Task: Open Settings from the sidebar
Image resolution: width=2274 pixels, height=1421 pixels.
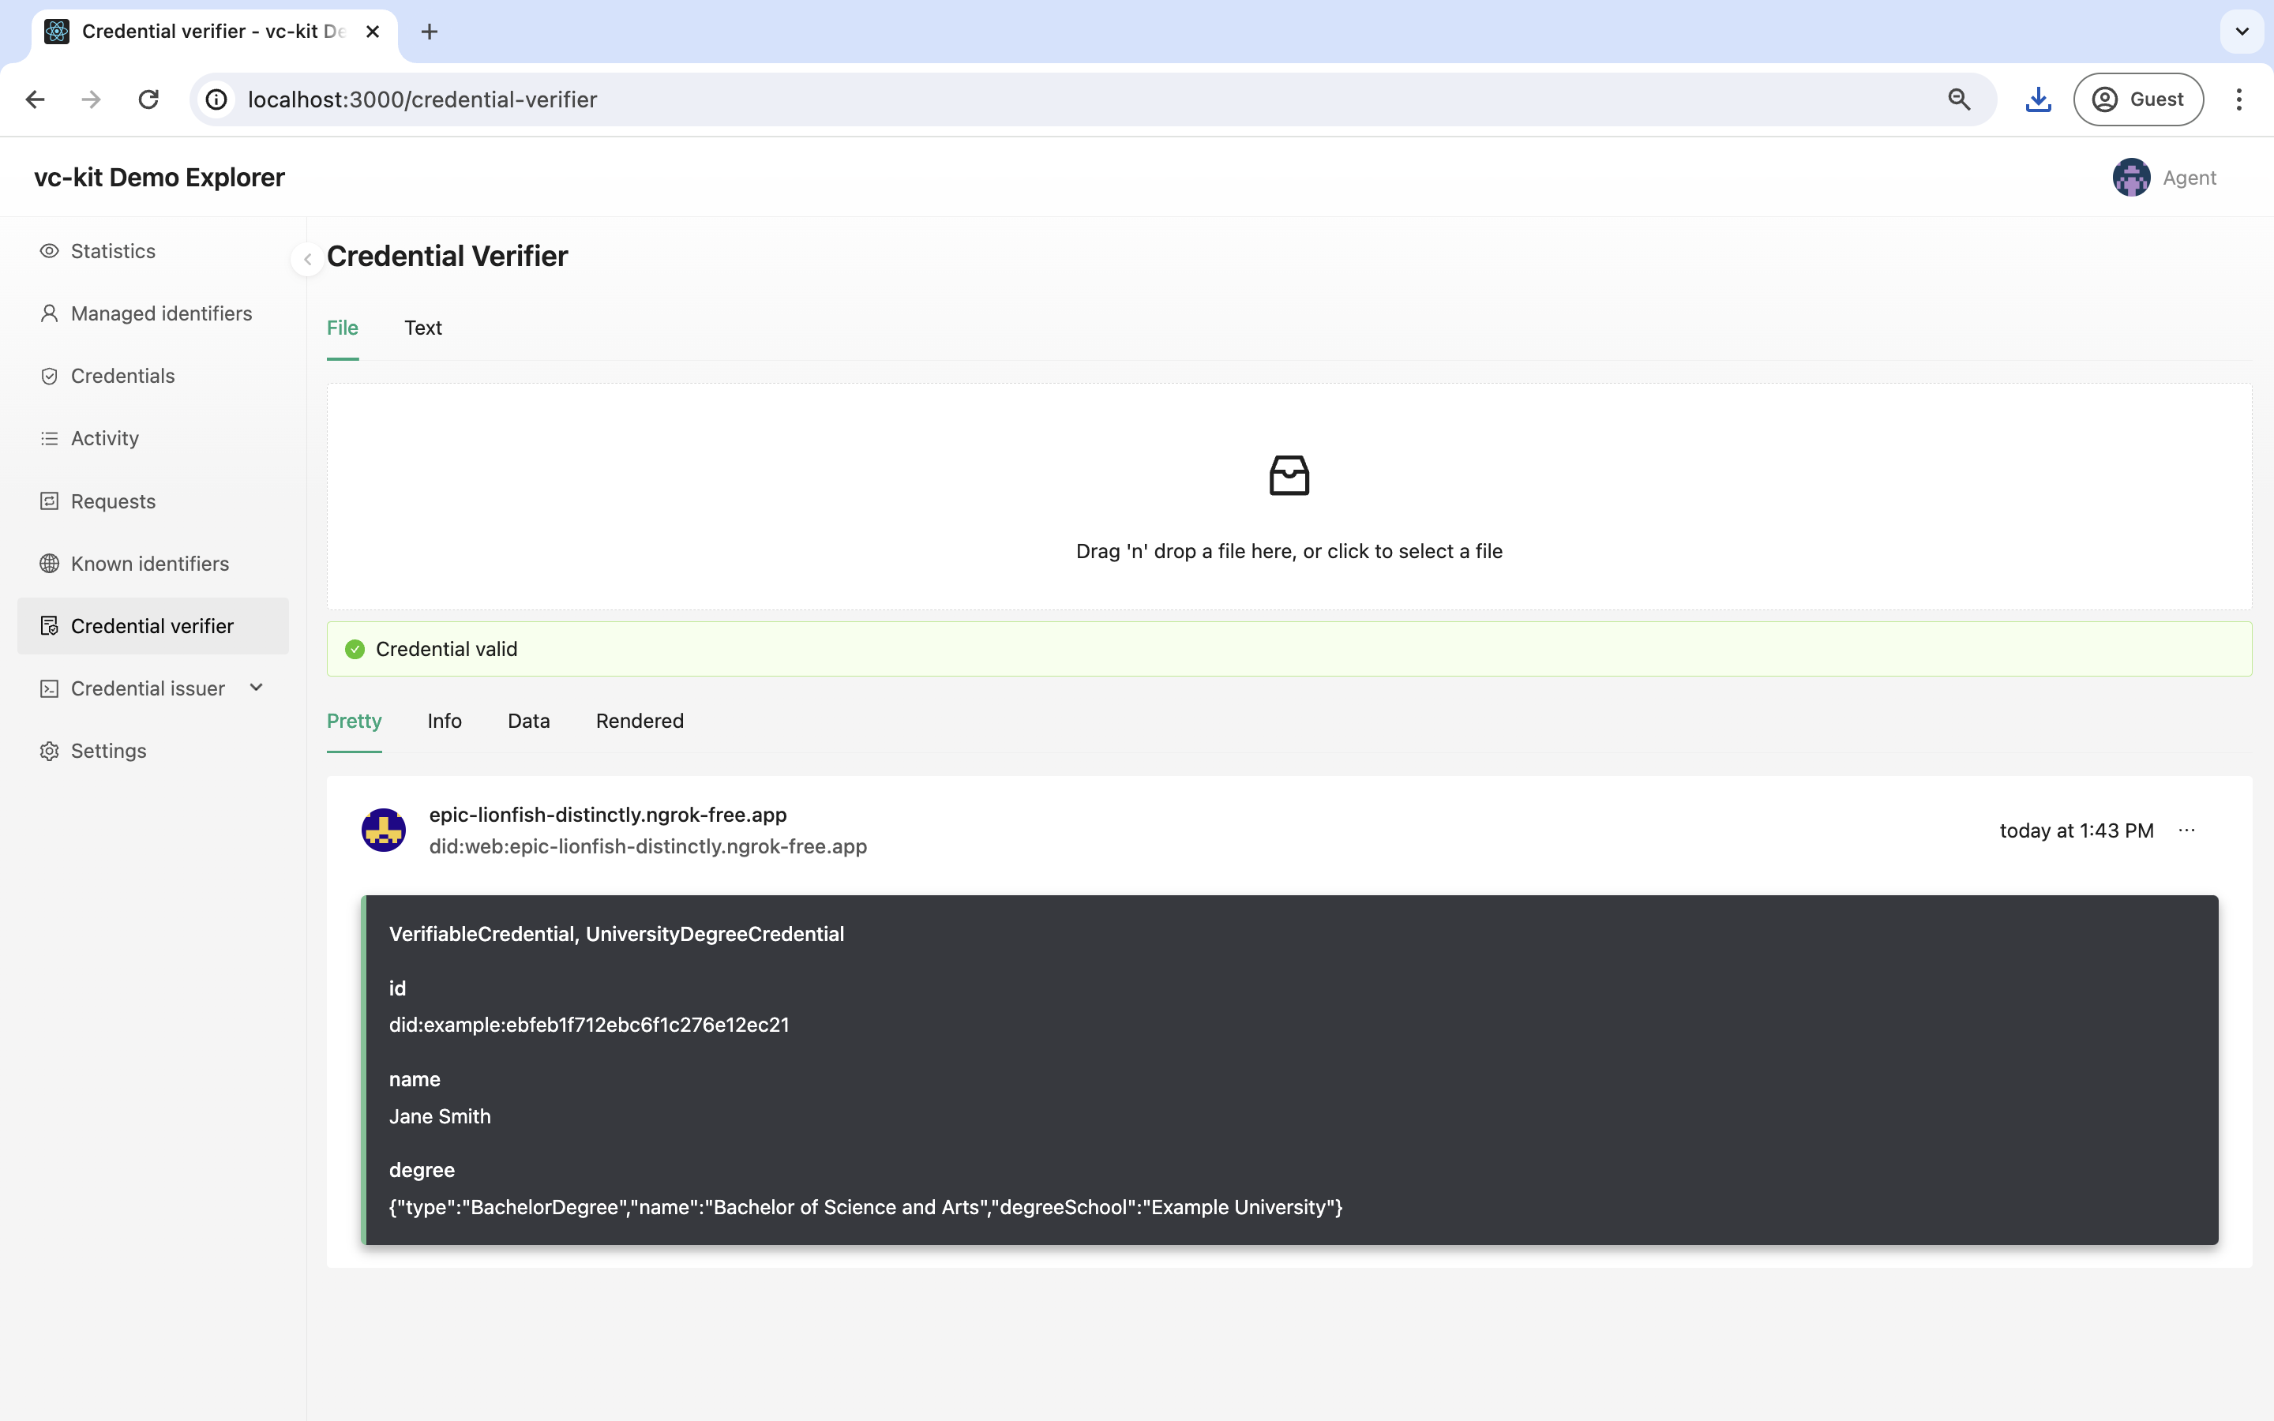Action: 153,751
